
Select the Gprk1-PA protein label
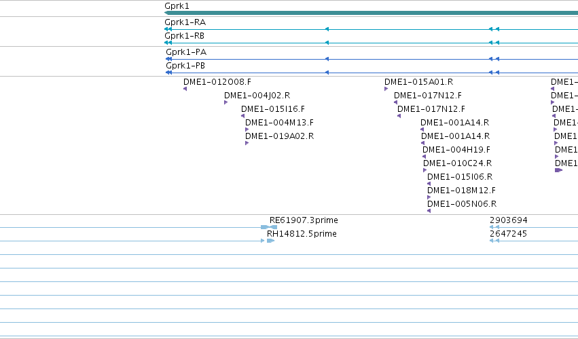(x=186, y=52)
